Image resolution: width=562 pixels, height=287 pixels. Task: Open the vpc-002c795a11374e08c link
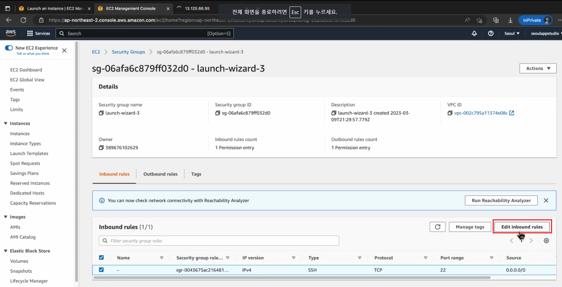click(x=481, y=113)
